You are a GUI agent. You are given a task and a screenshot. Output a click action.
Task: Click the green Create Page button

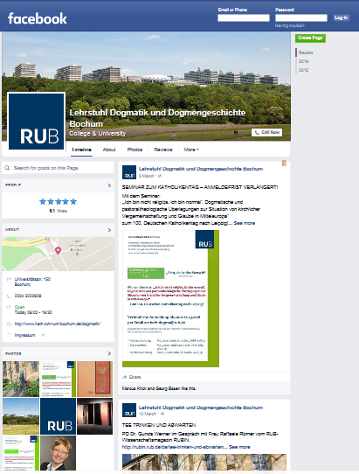point(310,38)
